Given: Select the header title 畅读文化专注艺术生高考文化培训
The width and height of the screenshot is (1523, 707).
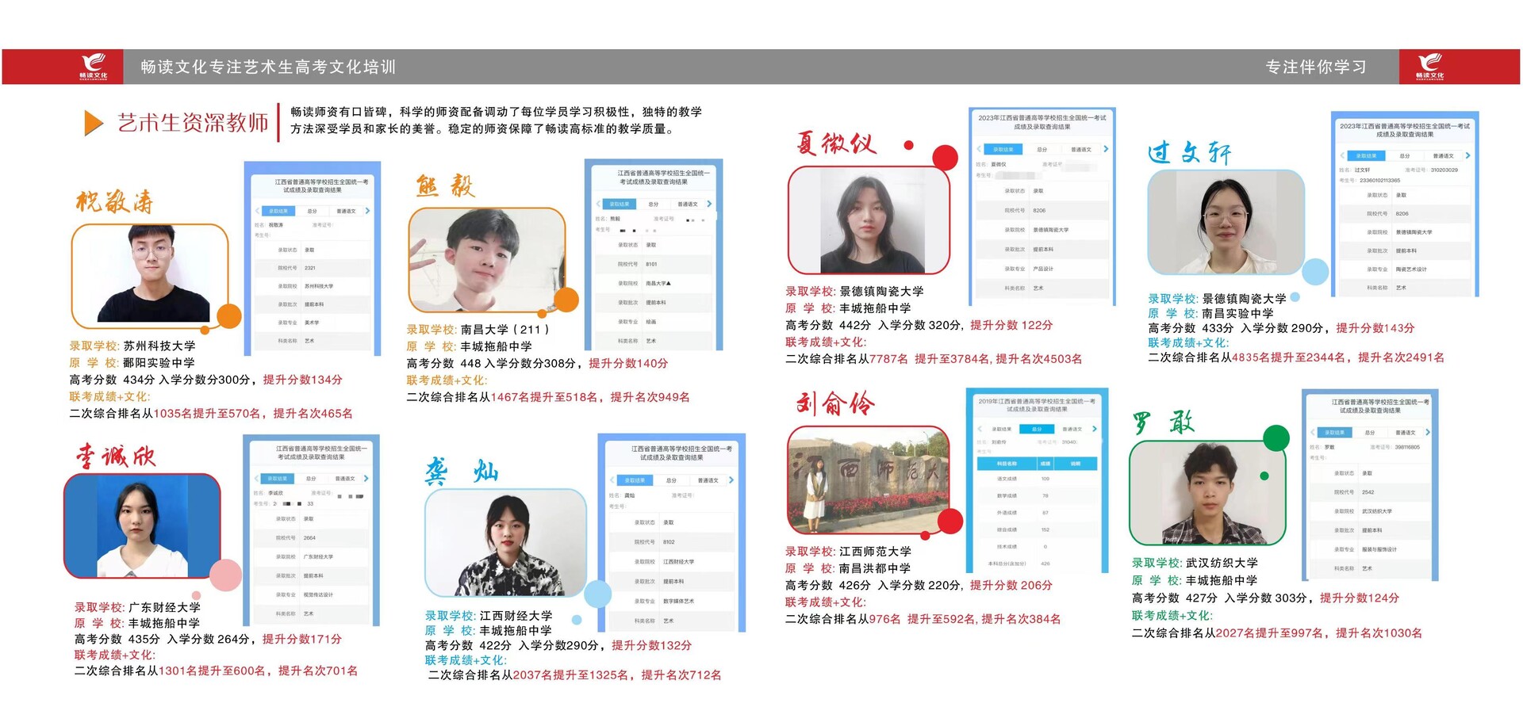Looking at the screenshot, I should pyautogui.click(x=268, y=67).
